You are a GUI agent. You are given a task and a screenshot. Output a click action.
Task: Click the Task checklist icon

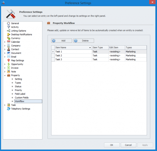point(9,105)
